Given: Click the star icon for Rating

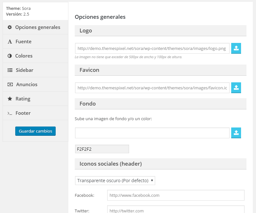Looking at the screenshot, I should click(x=10, y=99).
